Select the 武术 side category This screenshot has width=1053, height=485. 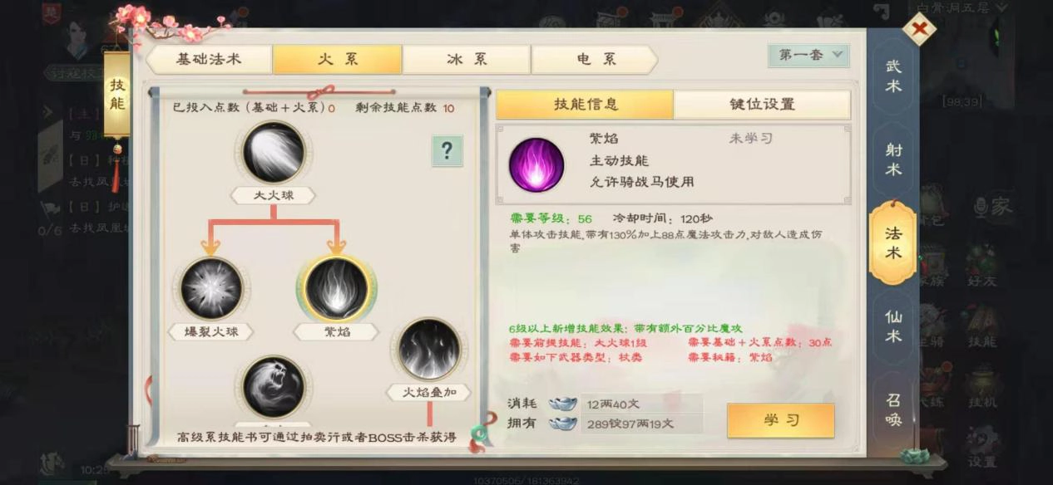coord(893,76)
